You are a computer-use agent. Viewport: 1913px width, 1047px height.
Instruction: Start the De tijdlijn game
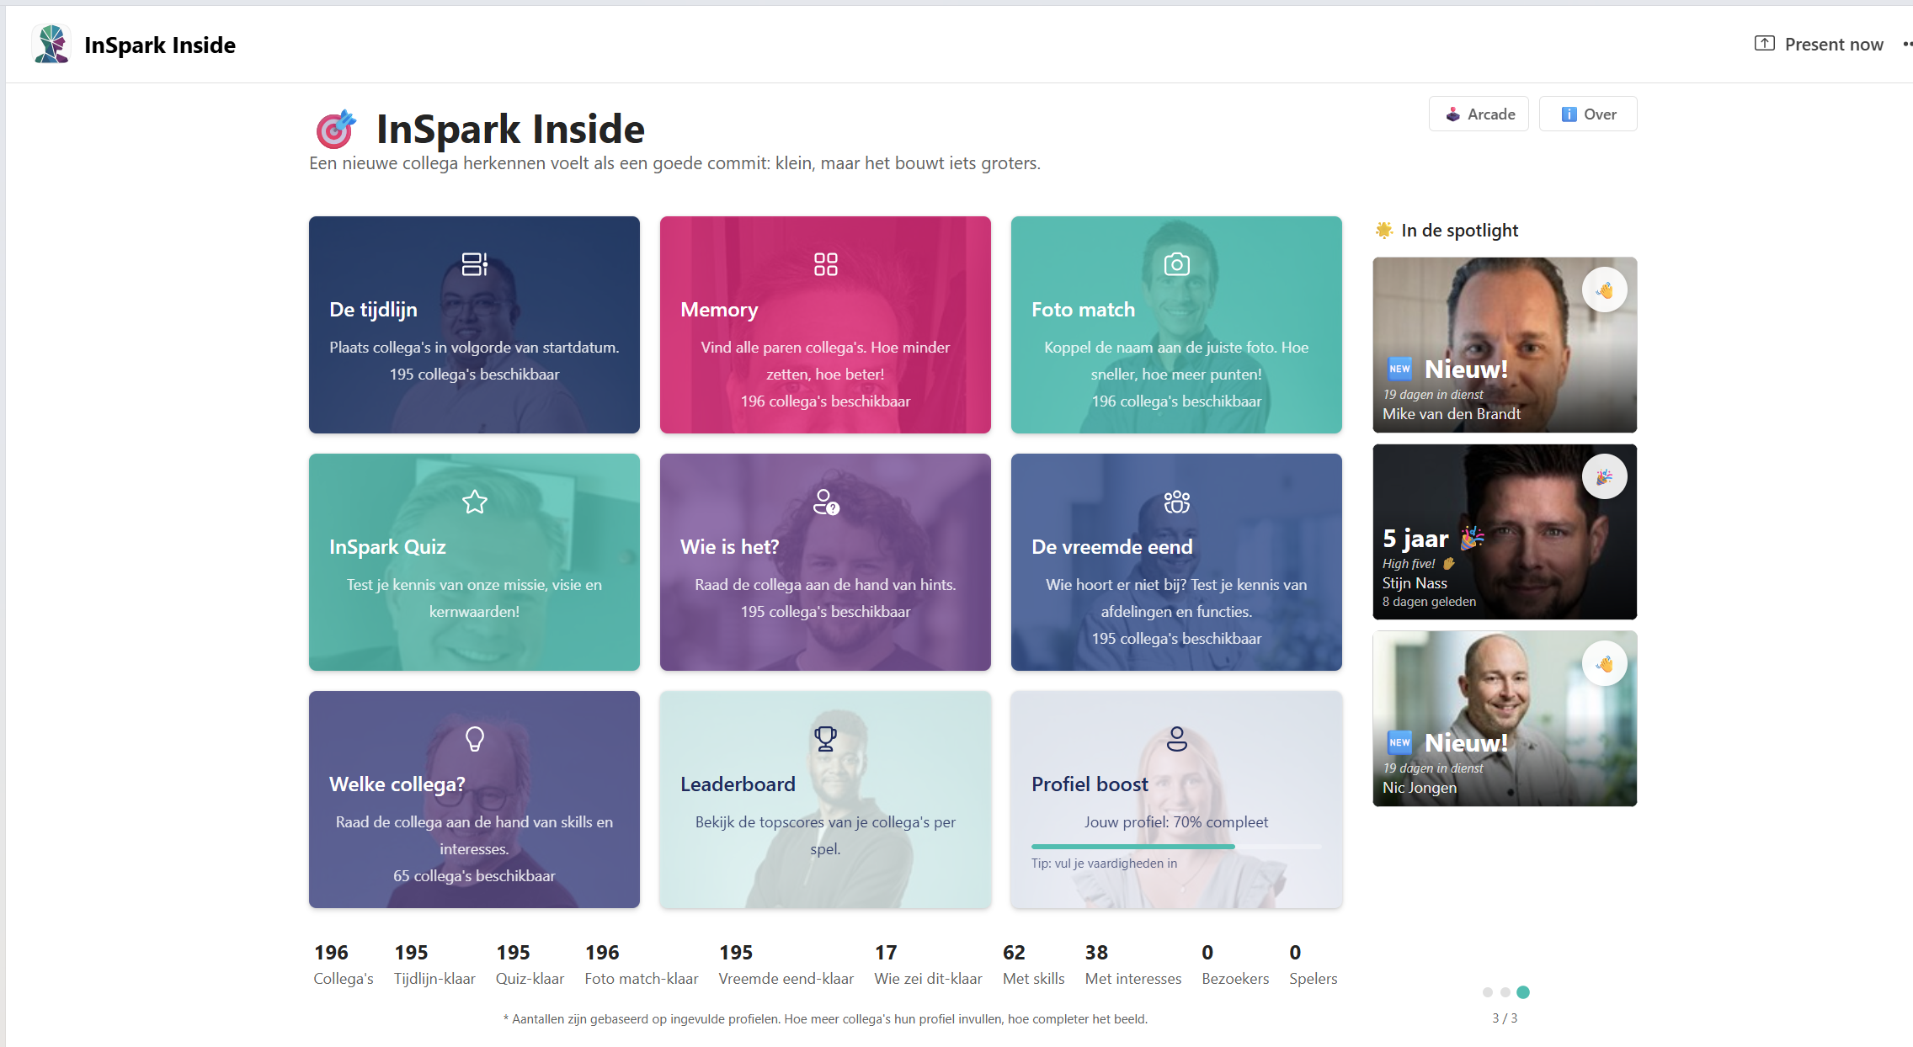tap(474, 325)
